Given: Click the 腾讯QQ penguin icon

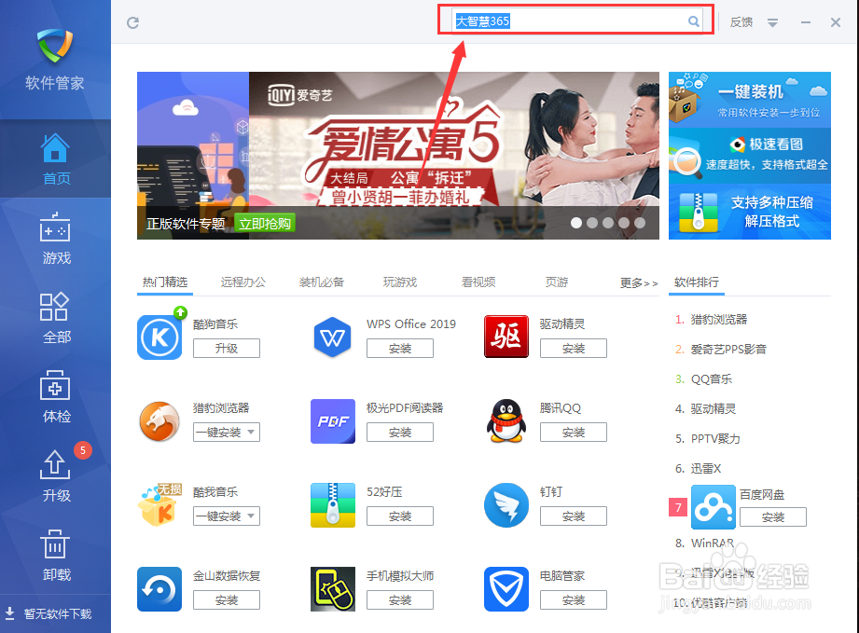Looking at the screenshot, I should (x=506, y=421).
